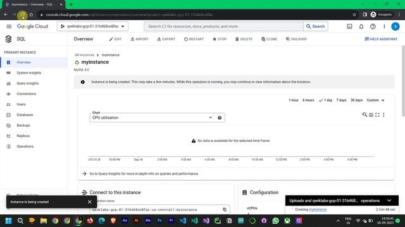Toggle the chart legend icon
The width and height of the screenshot is (405, 227).
pos(371,115)
